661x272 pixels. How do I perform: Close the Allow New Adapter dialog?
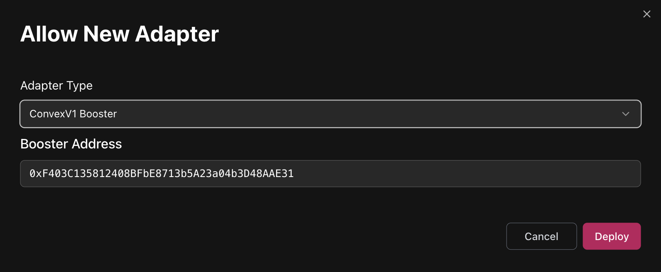coord(646,14)
